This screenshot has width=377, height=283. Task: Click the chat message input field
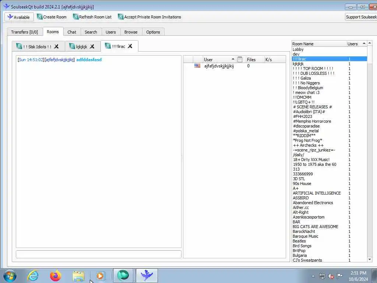(x=99, y=254)
